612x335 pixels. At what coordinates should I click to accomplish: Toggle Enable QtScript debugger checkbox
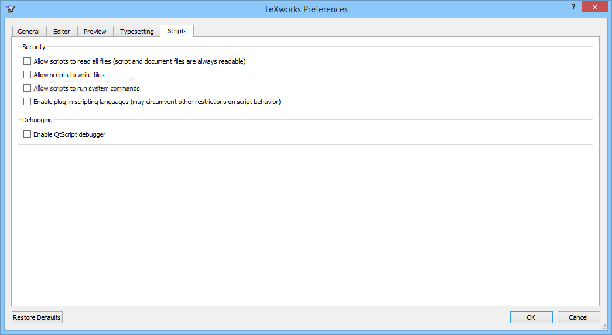tap(27, 134)
